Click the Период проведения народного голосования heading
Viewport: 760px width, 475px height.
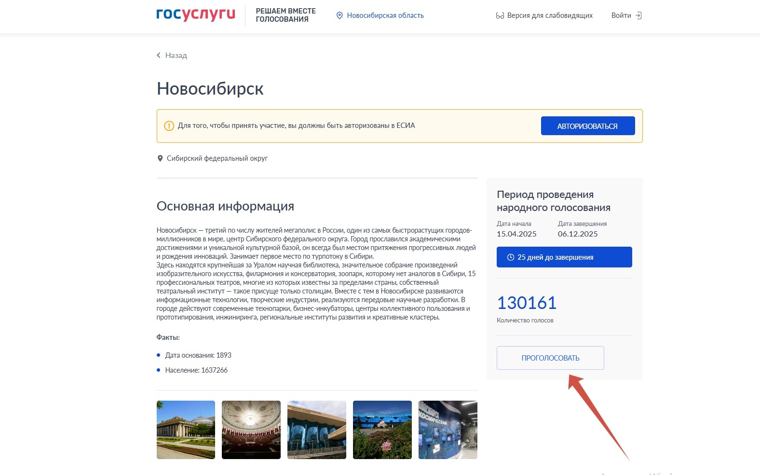pyautogui.click(x=554, y=201)
